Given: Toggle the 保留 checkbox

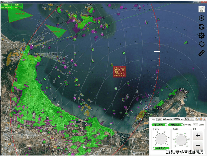Looking at the screenshot, I should click(200, 125).
